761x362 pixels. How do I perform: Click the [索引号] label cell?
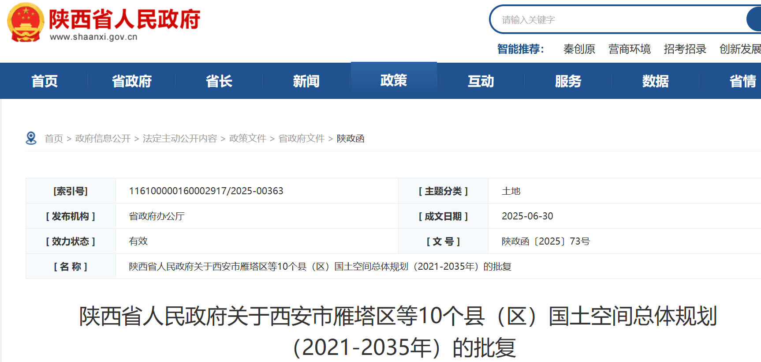[71, 191]
